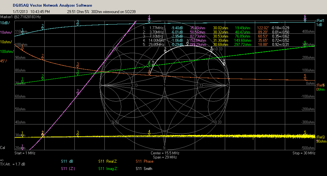Select cyan marker 1 on dB trace
The image size is (327, 176).
[x=22, y=32]
